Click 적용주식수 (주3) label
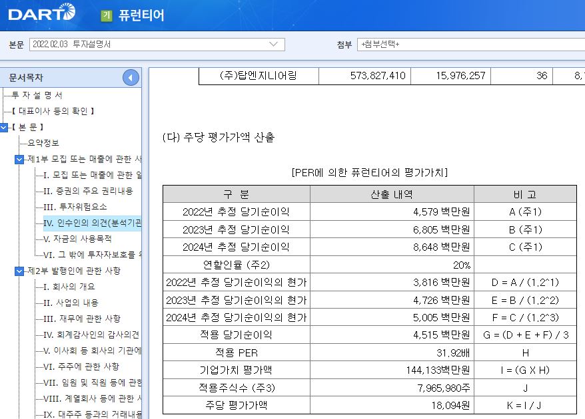 click(x=237, y=388)
